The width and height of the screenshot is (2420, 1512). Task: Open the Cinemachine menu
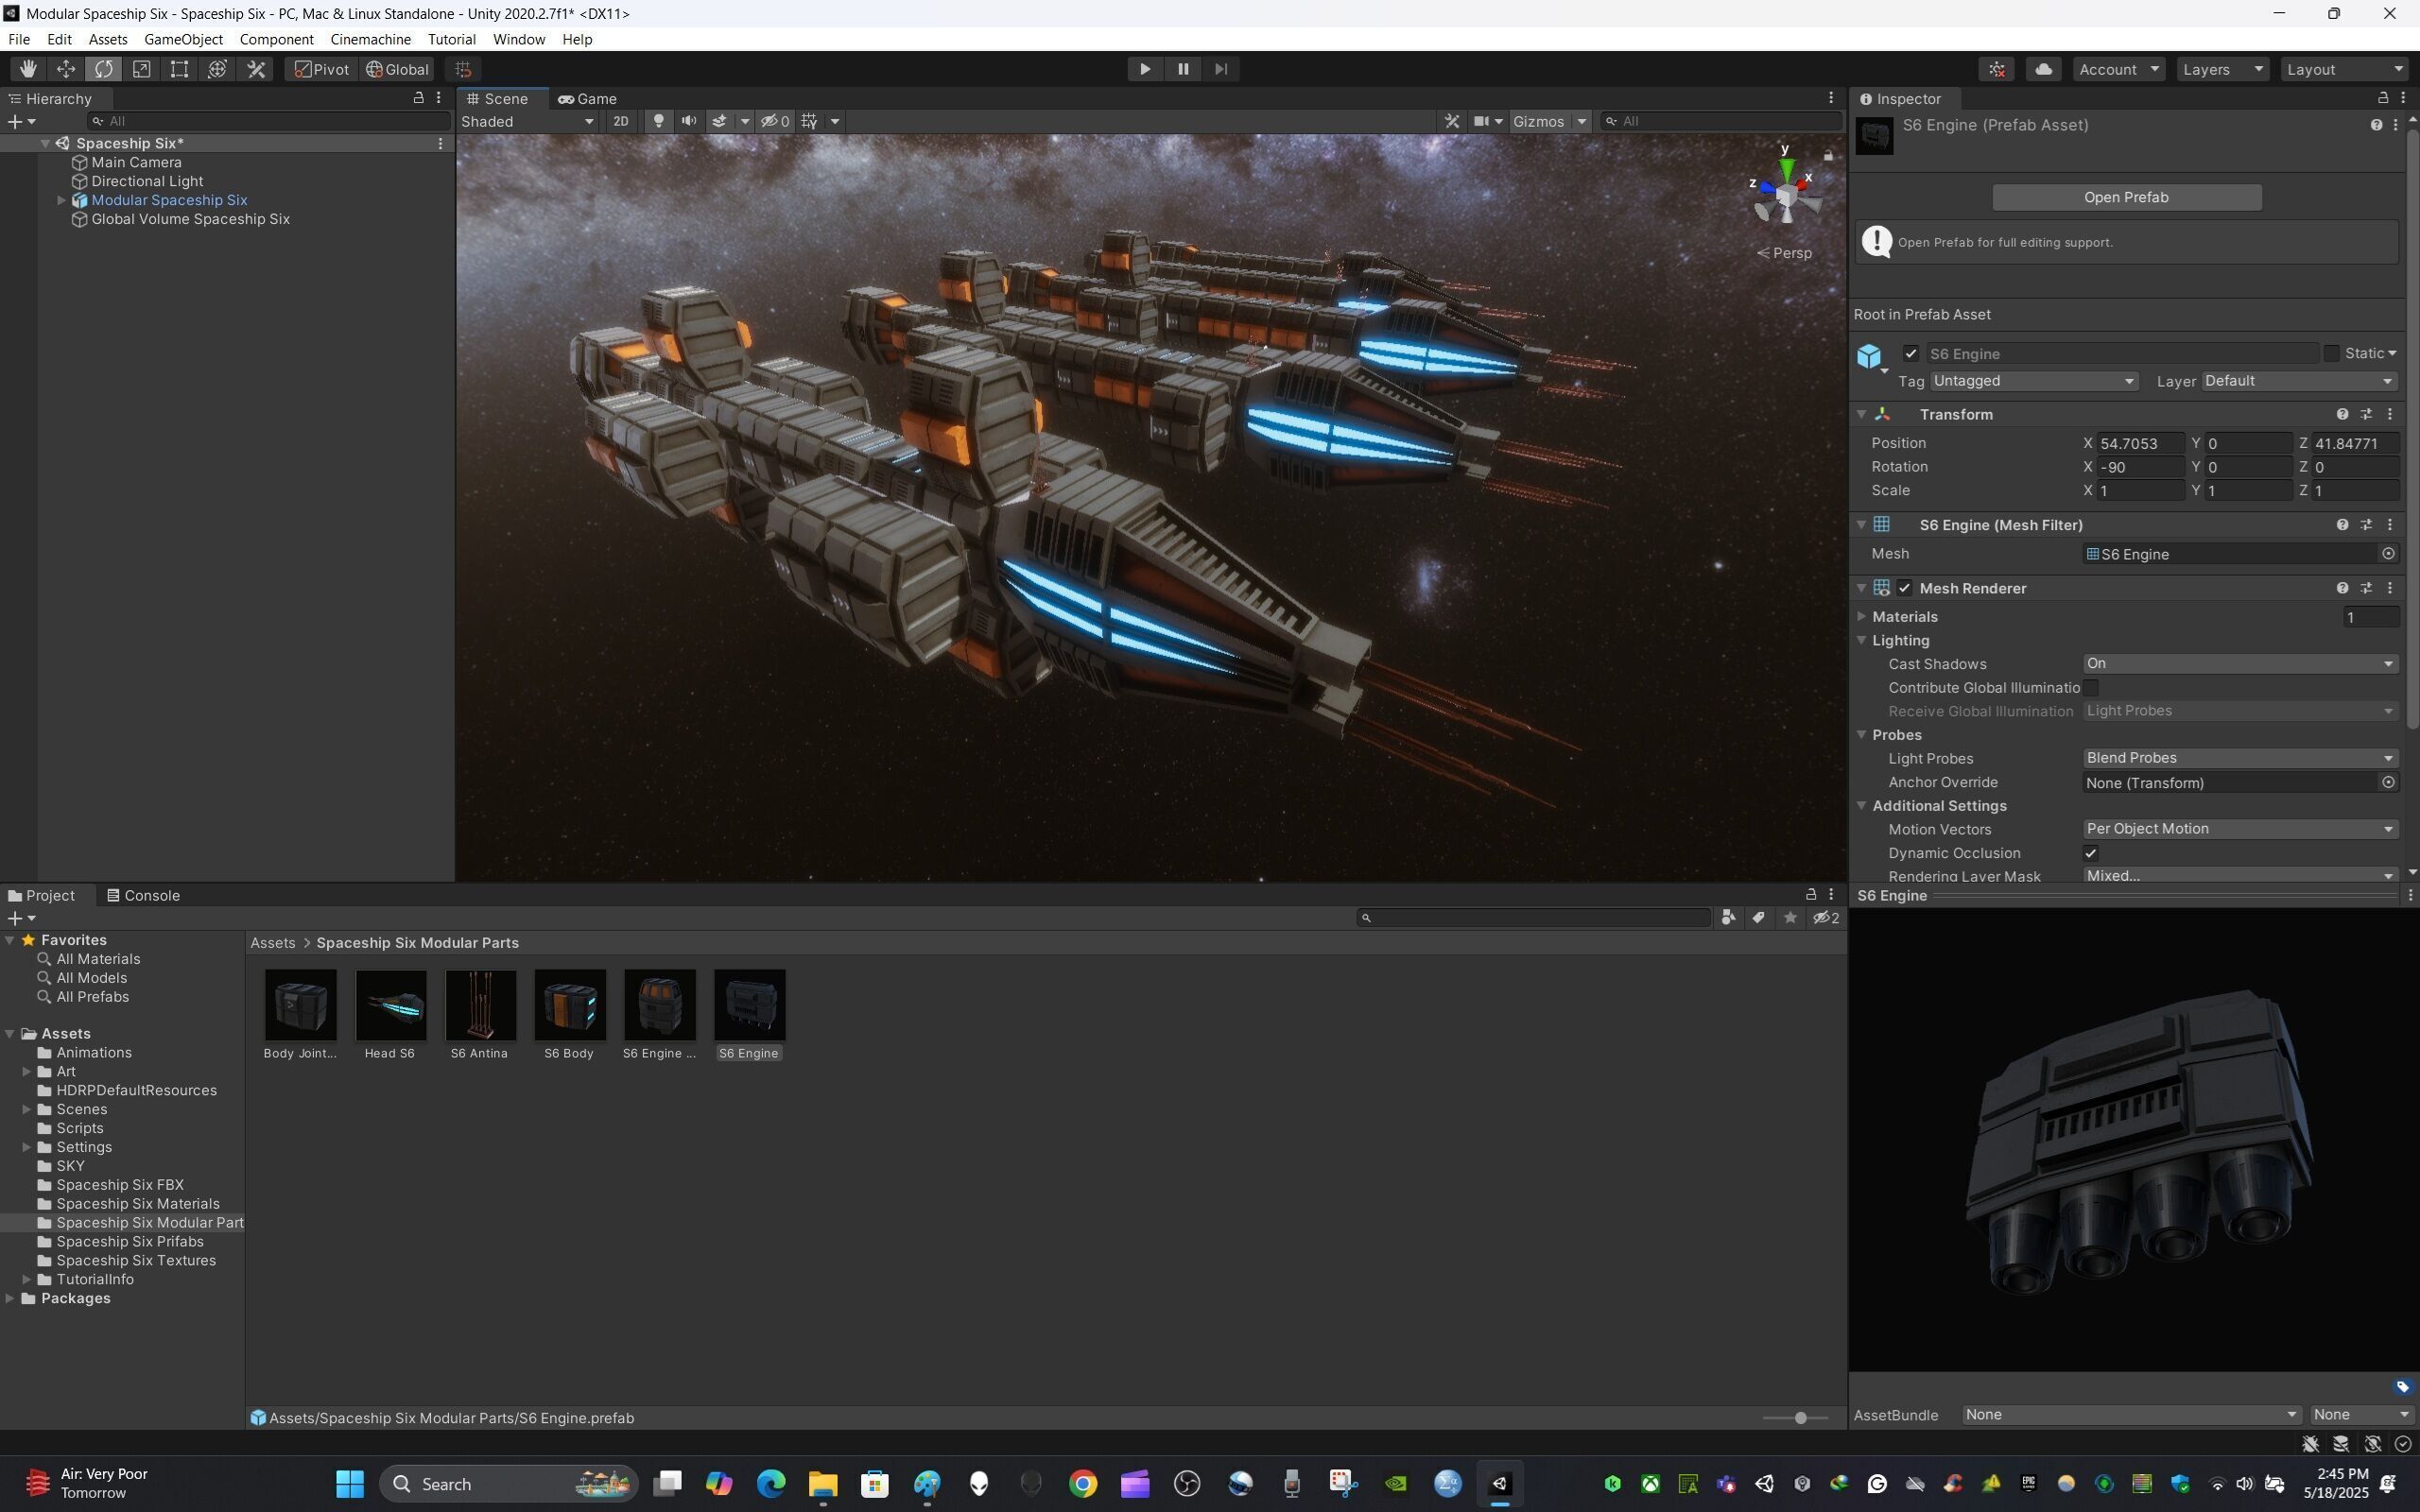(x=370, y=39)
